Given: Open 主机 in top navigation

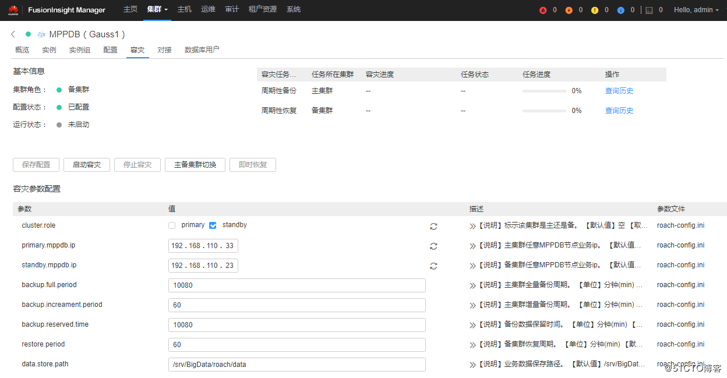Looking at the screenshot, I should click(x=184, y=10).
